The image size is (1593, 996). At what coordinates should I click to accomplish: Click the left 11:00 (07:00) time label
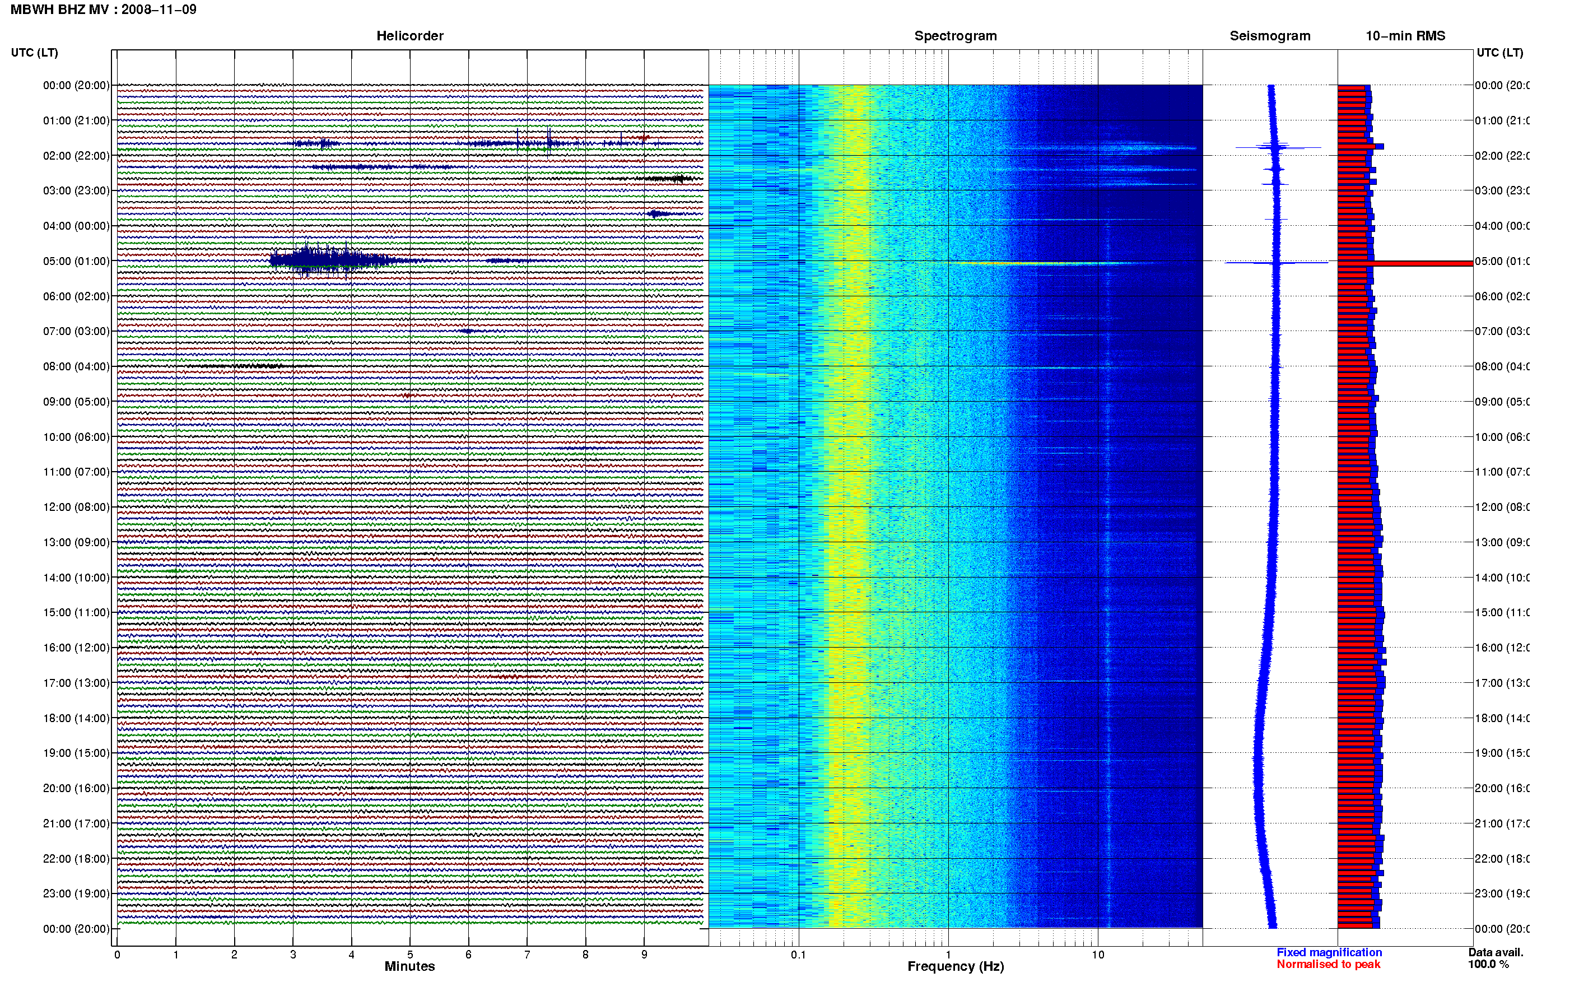[76, 472]
